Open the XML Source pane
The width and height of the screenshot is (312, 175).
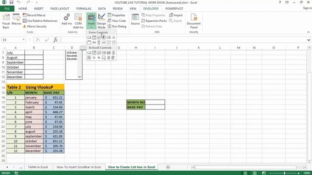[135, 19]
